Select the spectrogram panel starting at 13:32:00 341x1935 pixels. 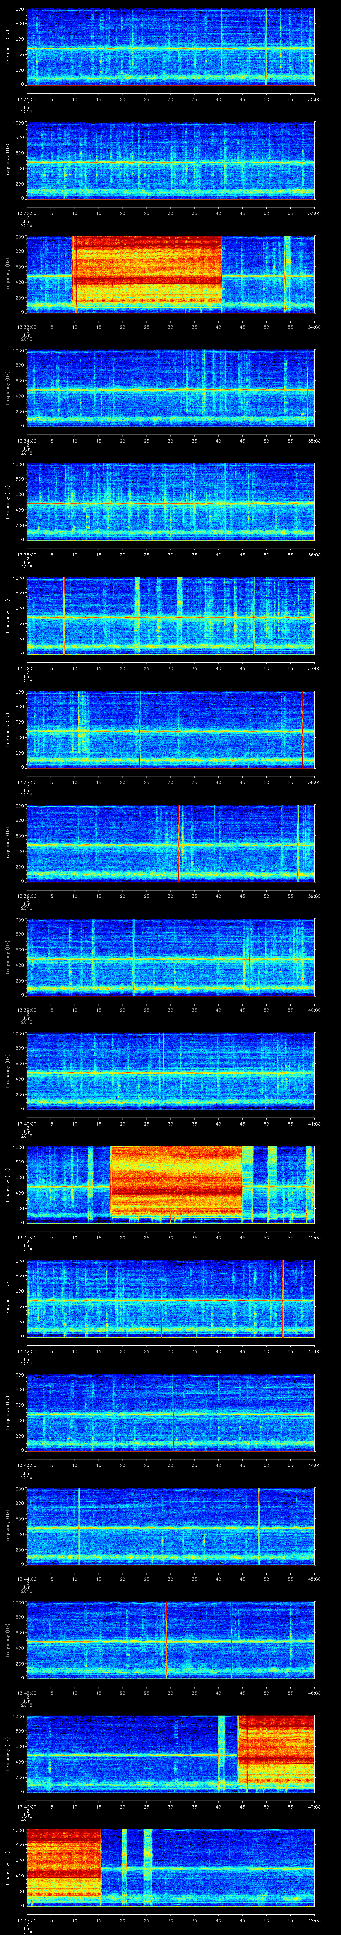coord(170,160)
